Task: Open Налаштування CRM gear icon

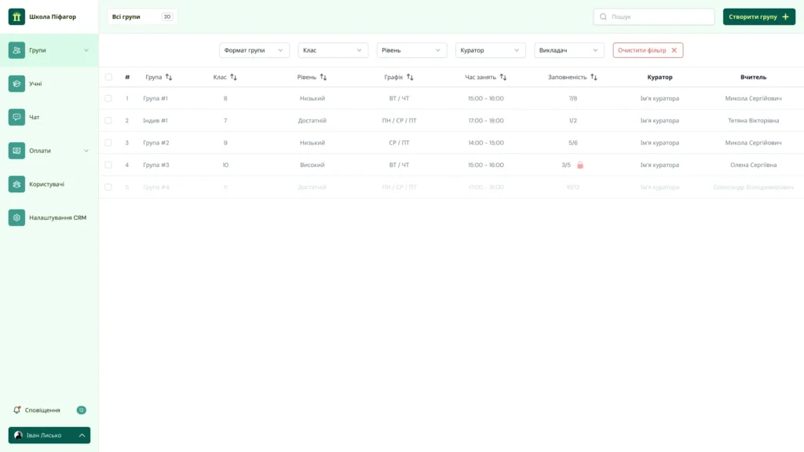Action: click(16, 217)
